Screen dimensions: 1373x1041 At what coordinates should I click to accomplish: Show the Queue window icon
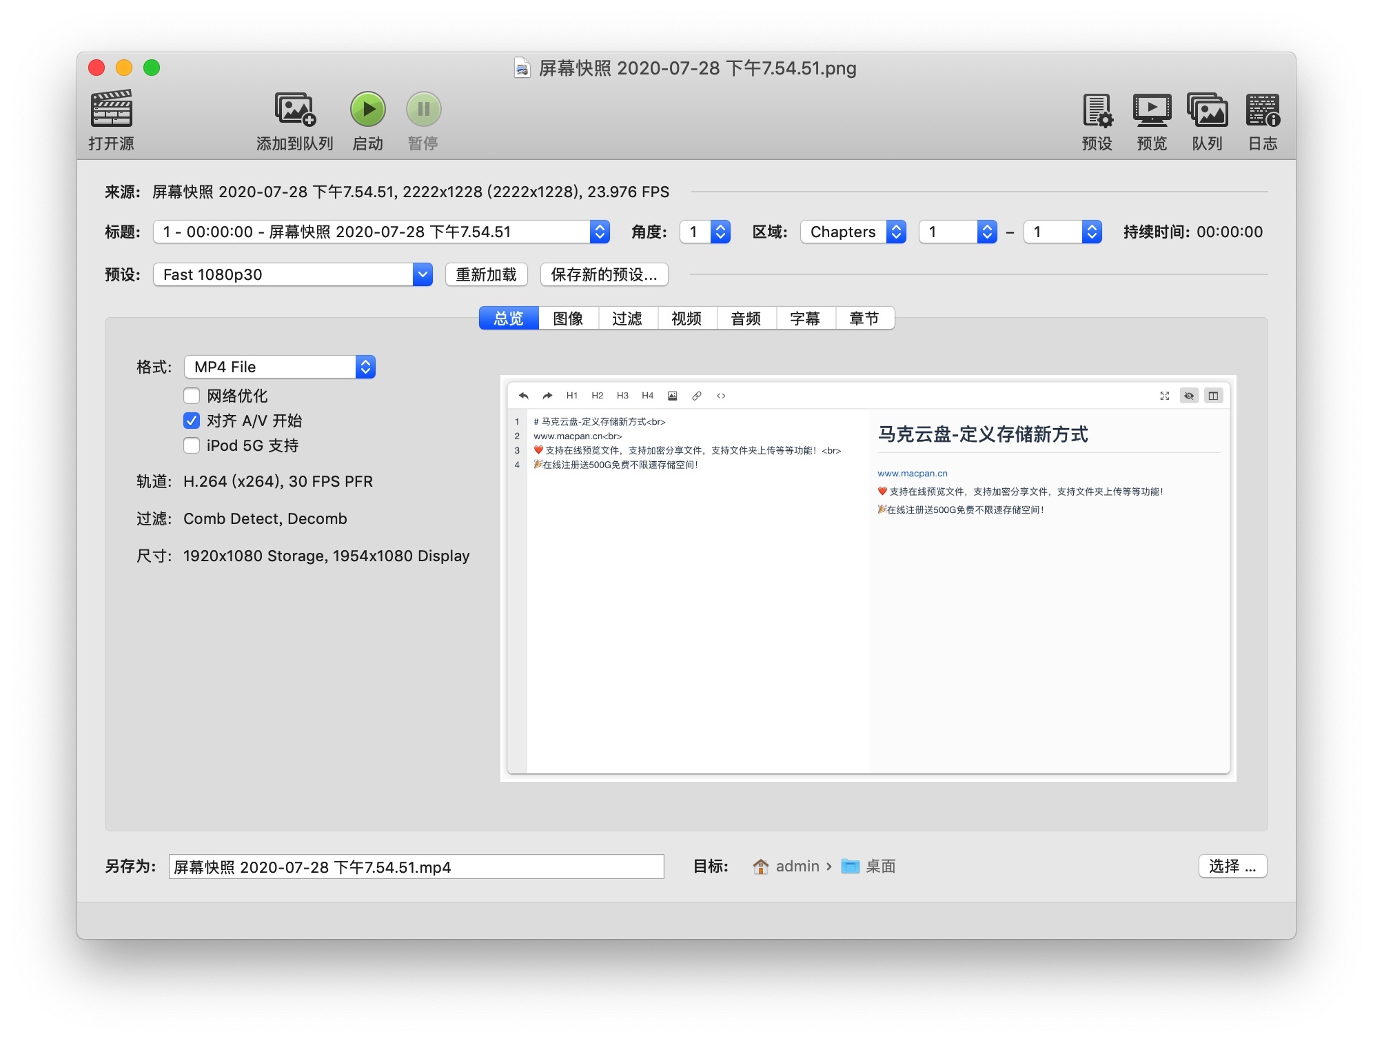[1207, 110]
